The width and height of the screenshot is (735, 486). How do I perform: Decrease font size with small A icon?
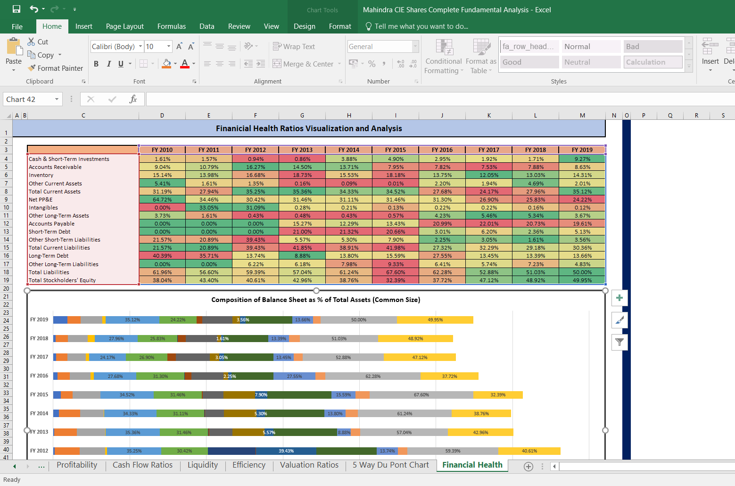[x=191, y=46]
